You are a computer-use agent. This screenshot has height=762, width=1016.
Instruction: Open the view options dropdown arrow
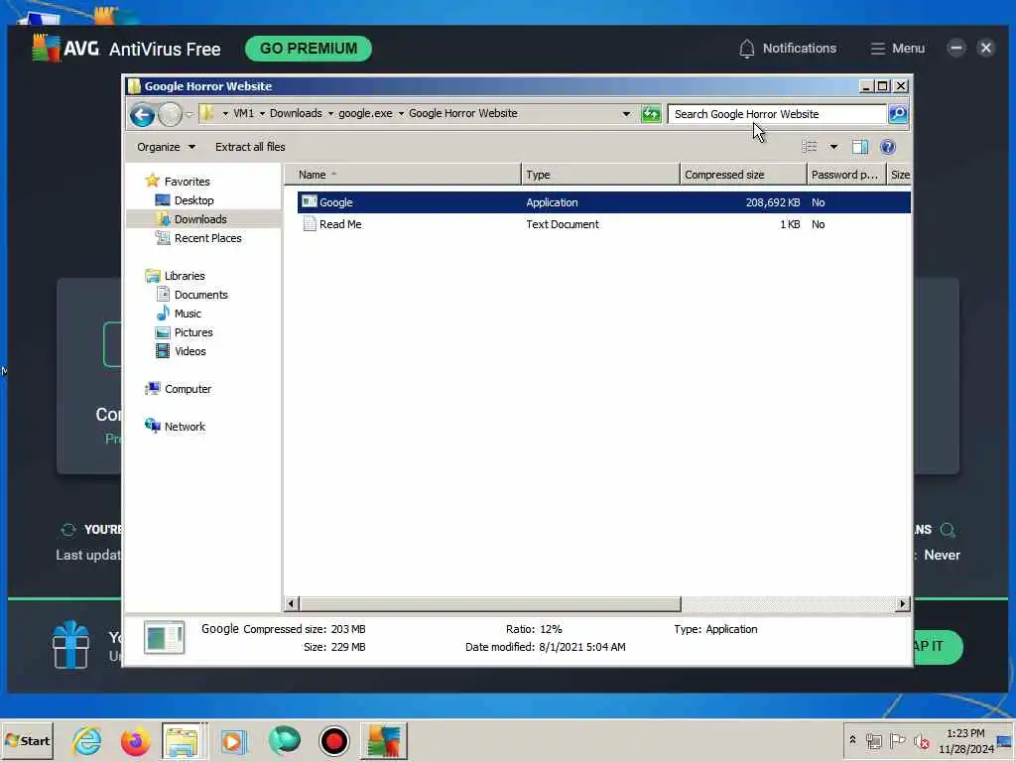tap(833, 147)
